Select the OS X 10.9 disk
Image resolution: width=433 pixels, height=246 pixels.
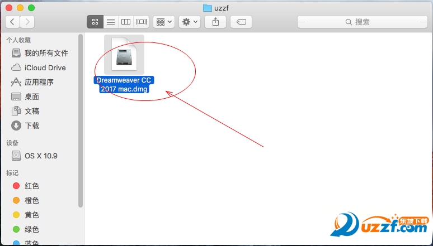tap(41, 156)
